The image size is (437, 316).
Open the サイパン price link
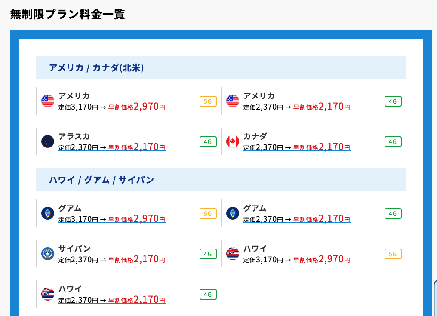click(112, 259)
